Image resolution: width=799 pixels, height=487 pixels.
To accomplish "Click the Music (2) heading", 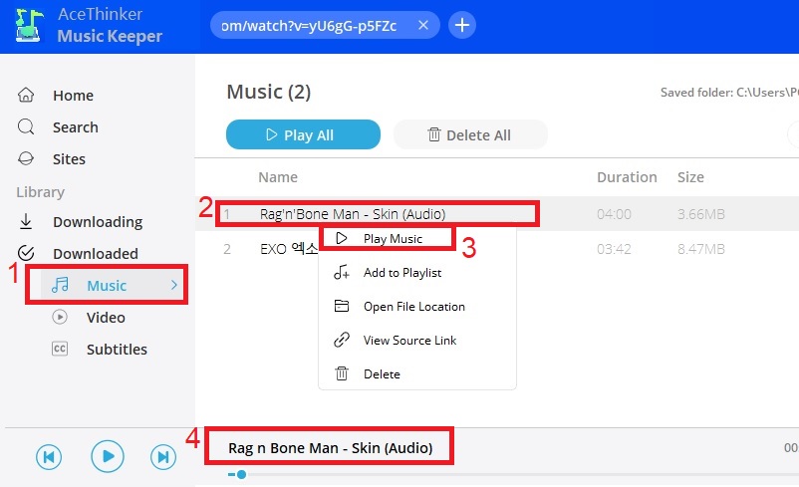I will click(269, 92).
